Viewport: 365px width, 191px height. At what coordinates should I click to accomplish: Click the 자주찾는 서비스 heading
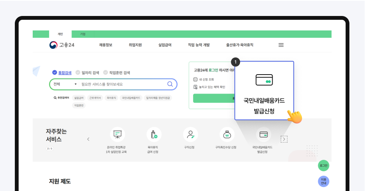click(x=56, y=135)
